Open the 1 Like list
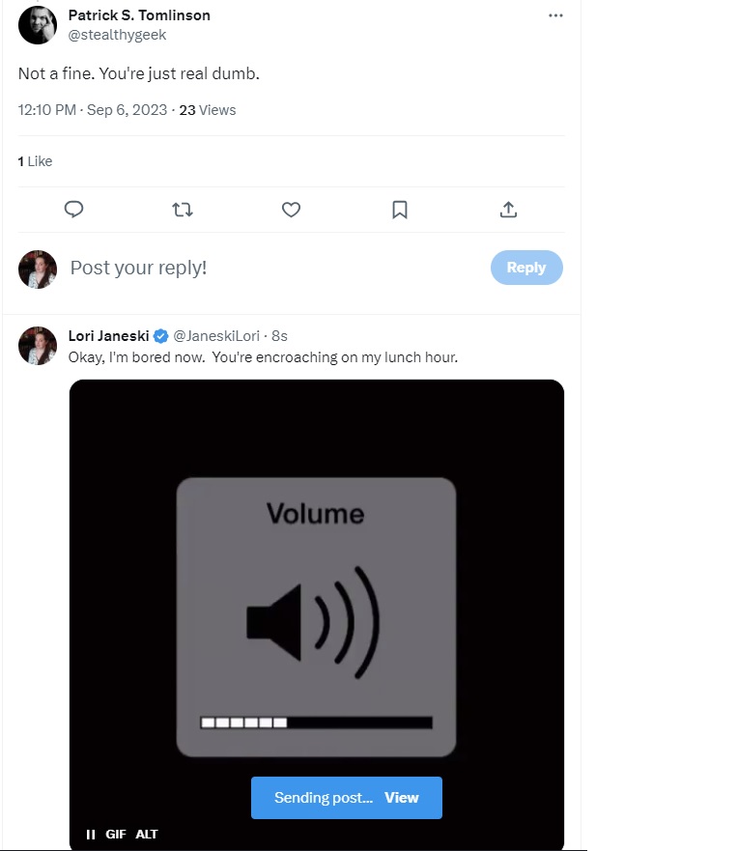Image resolution: width=737 pixels, height=851 pixels. pos(36,161)
